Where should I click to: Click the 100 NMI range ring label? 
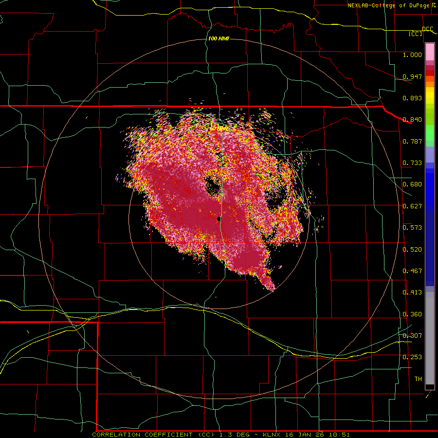(219, 38)
